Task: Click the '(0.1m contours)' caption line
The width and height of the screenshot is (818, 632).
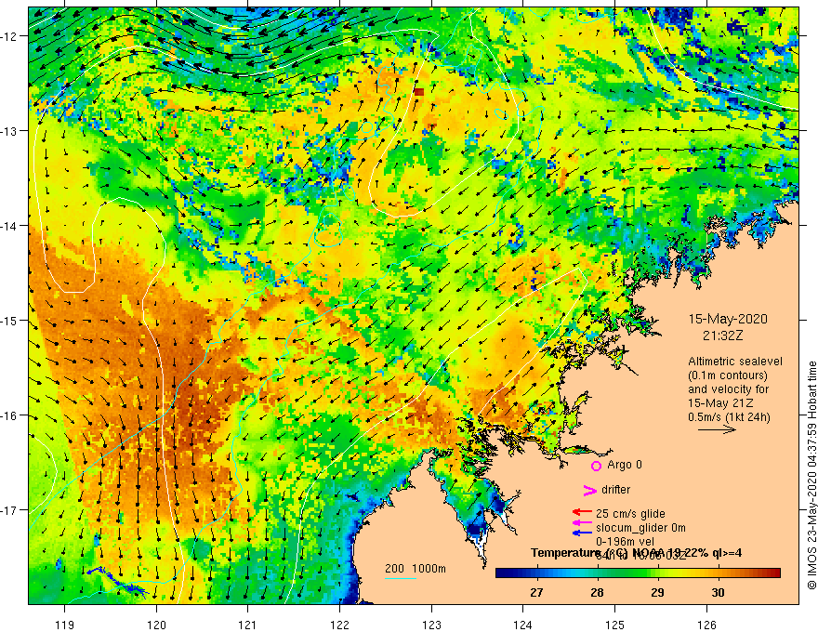Action: click(x=727, y=375)
